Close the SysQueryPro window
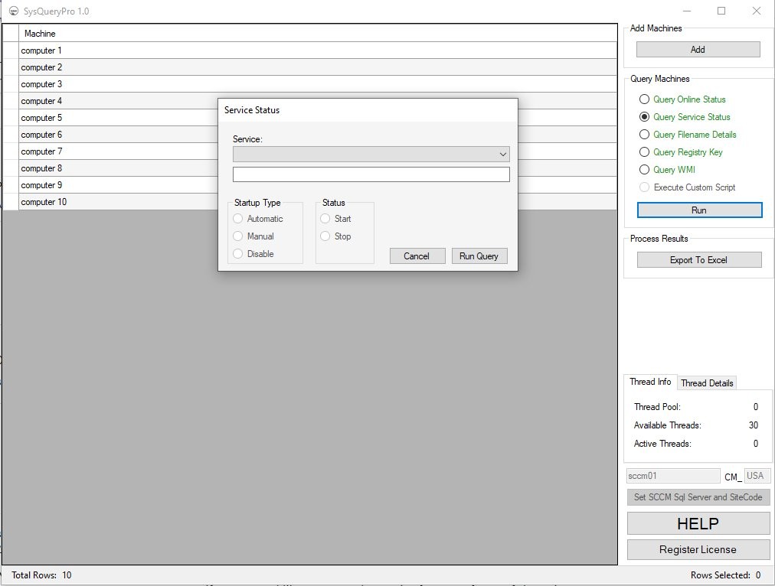Viewport: 775px width, 586px height. (x=756, y=11)
